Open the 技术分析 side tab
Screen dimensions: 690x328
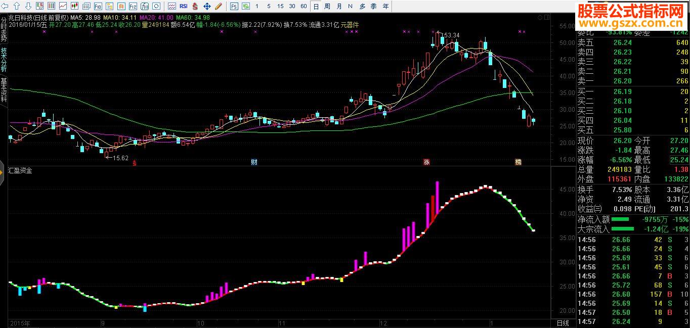[4, 60]
